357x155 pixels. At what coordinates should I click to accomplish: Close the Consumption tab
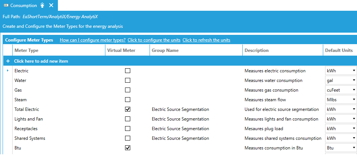click(51, 5)
